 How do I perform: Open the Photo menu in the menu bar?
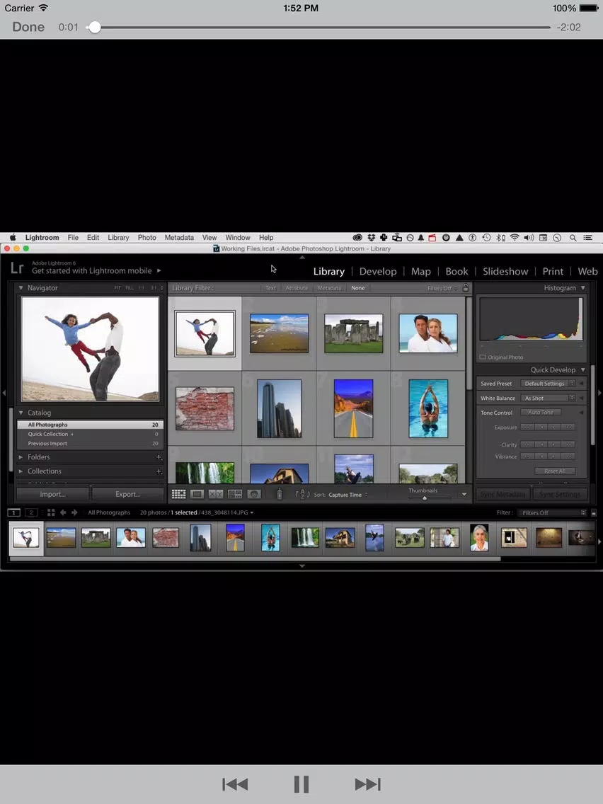[147, 237]
